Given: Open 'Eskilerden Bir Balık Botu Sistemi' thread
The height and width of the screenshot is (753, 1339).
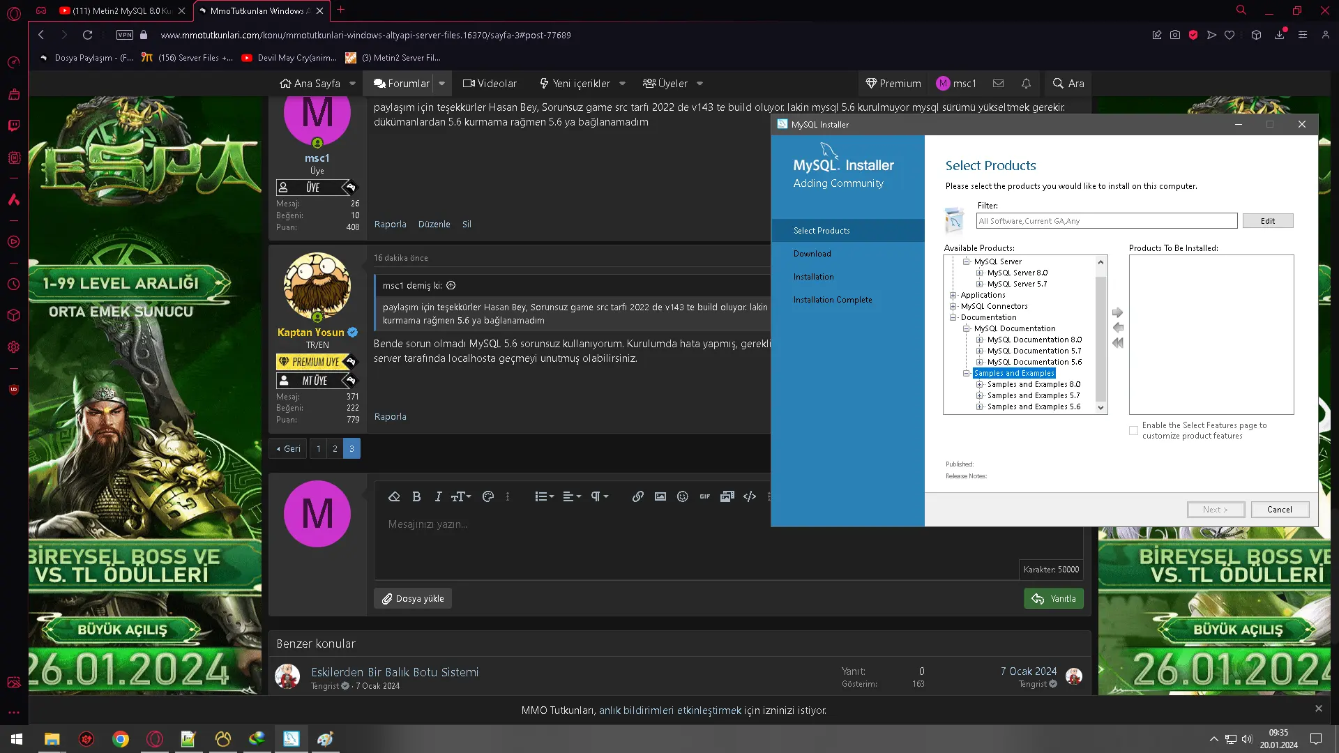Looking at the screenshot, I should [x=395, y=672].
